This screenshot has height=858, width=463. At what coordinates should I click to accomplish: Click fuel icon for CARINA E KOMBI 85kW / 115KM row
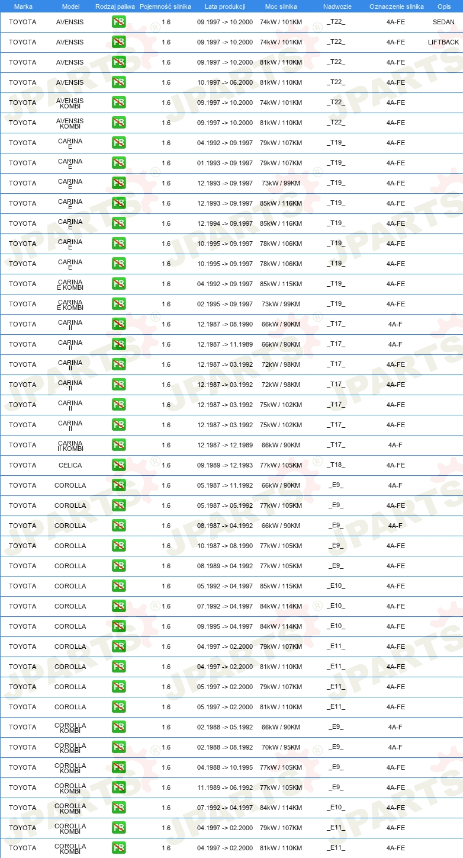pos(118,284)
